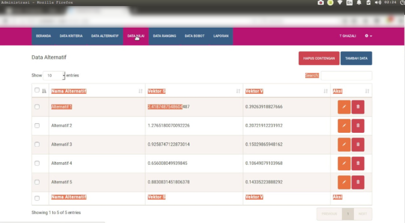Image resolution: width=405 pixels, height=223 pixels.
Task: Open the Data Nilai menu
Action: (136, 36)
